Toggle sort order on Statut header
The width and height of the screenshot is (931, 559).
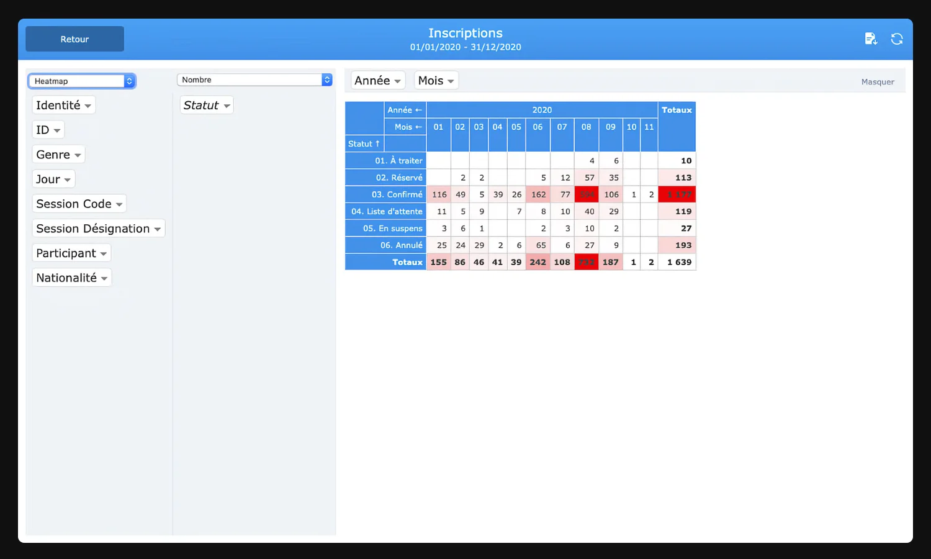point(377,143)
